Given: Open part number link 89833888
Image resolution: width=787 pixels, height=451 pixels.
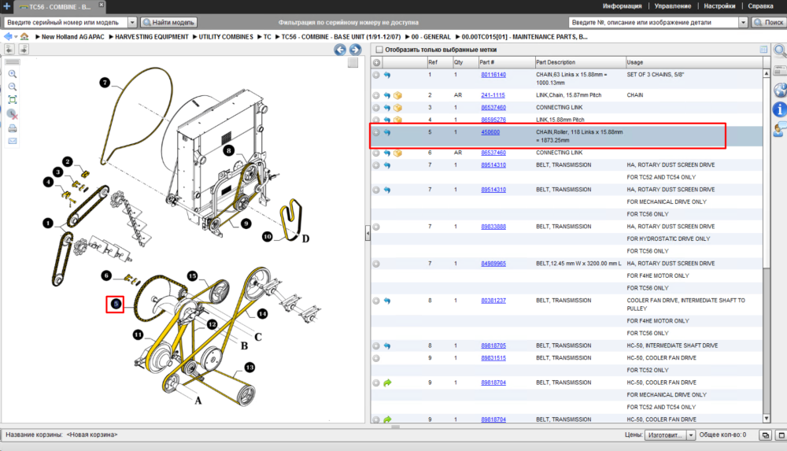Looking at the screenshot, I should pyautogui.click(x=493, y=227).
